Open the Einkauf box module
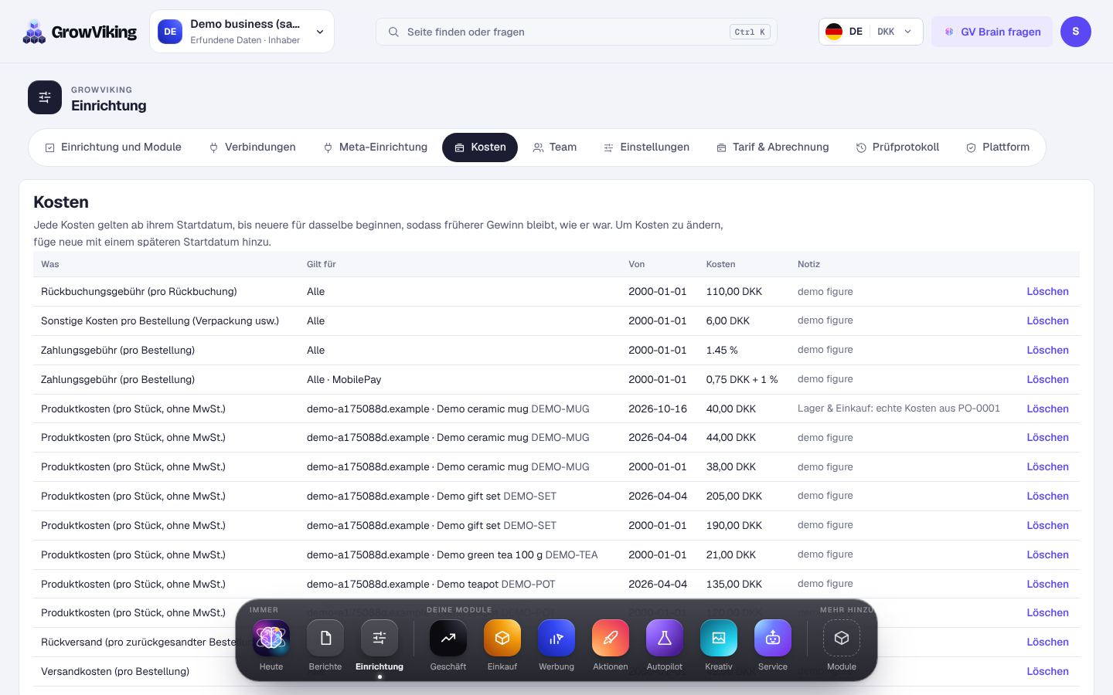 [502, 639]
